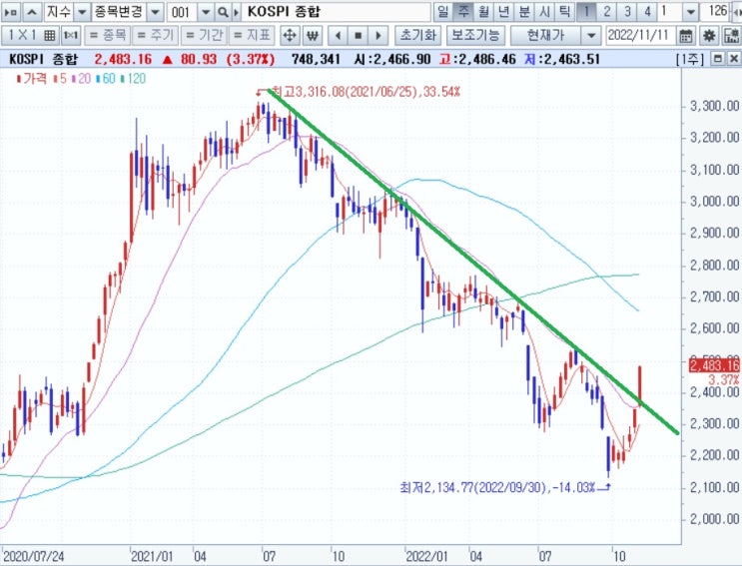Open chart settings gear icon

[x=708, y=36]
